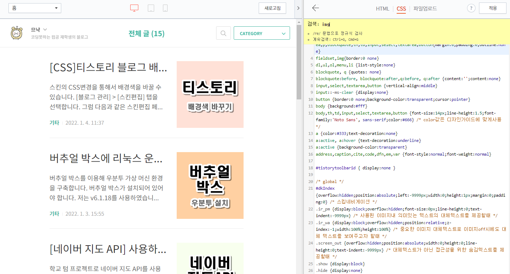The width and height of the screenshot is (510, 274).
Task: Click code line .show {display:block}
Action: pos(340,264)
